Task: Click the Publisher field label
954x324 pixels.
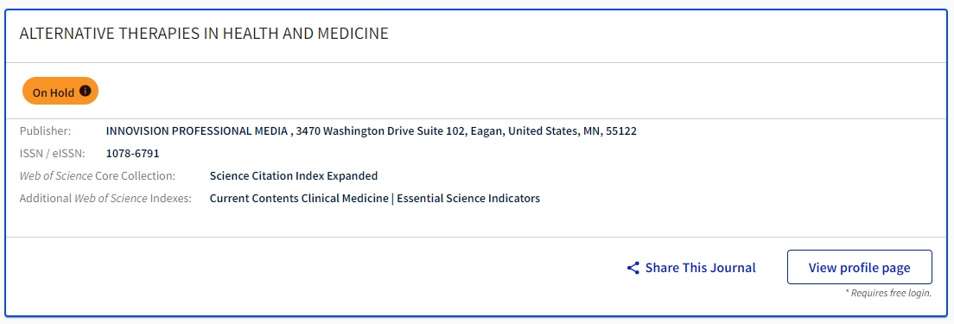Action: pos(45,130)
